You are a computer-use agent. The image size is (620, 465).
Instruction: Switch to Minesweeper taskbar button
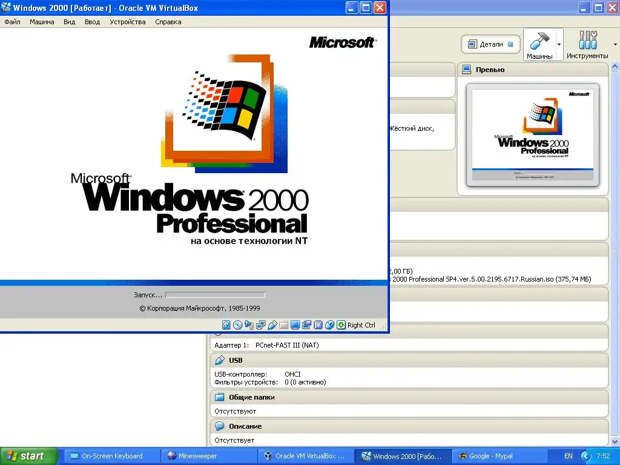point(208,456)
